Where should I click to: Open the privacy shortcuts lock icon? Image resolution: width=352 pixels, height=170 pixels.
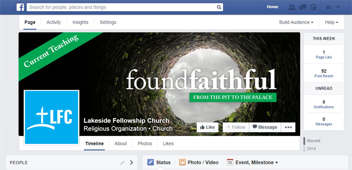coord(329,7)
